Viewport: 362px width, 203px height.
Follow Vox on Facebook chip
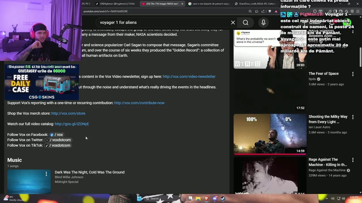tap(56, 135)
